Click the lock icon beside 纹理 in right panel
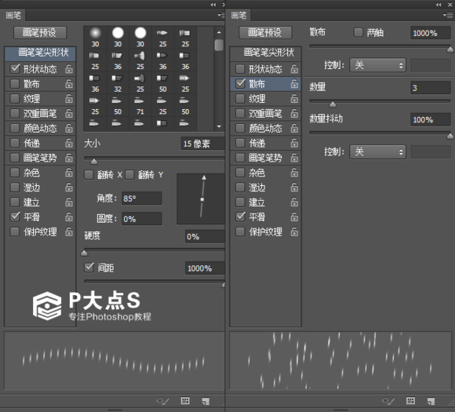 click(x=294, y=99)
